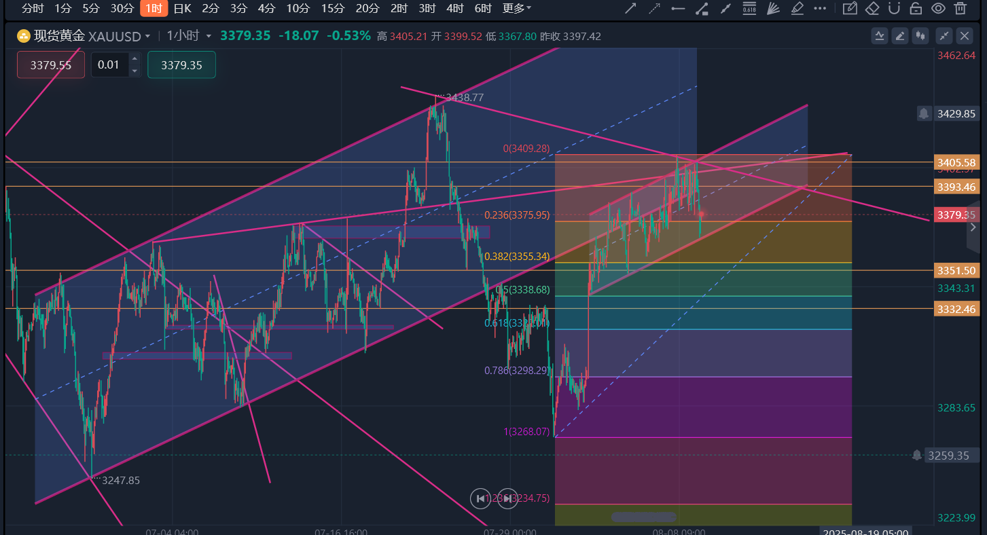Switch to the 4时 timeframe
Screen dimensions: 987x535
click(454, 8)
